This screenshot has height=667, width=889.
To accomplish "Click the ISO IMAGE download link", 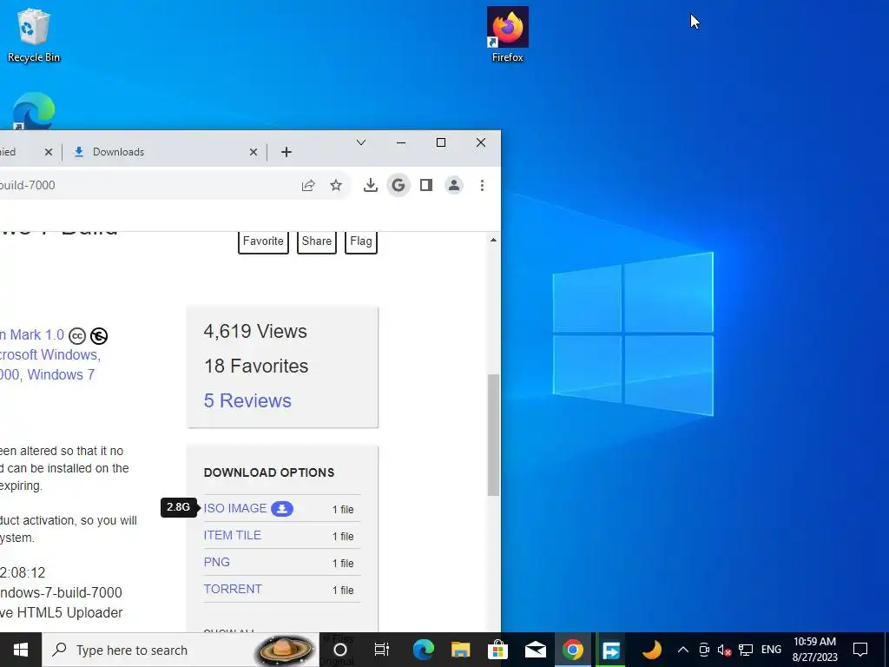I will point(234,508).
